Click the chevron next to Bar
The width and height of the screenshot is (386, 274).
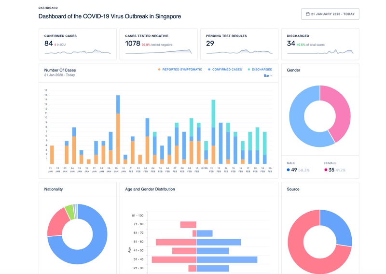tap(271, 75)
